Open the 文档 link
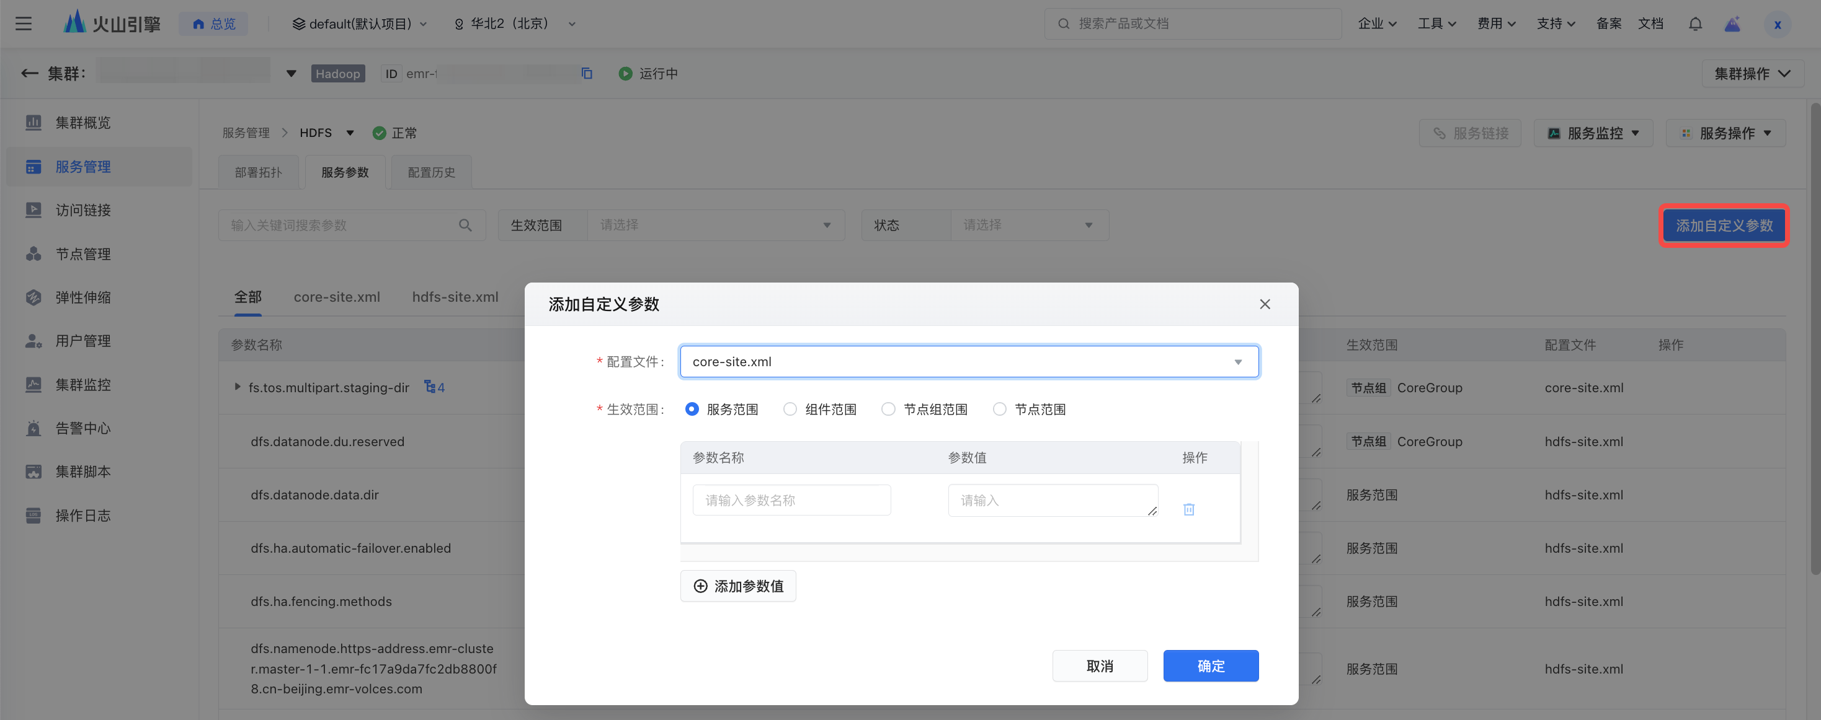 (x=1650, y=24)
